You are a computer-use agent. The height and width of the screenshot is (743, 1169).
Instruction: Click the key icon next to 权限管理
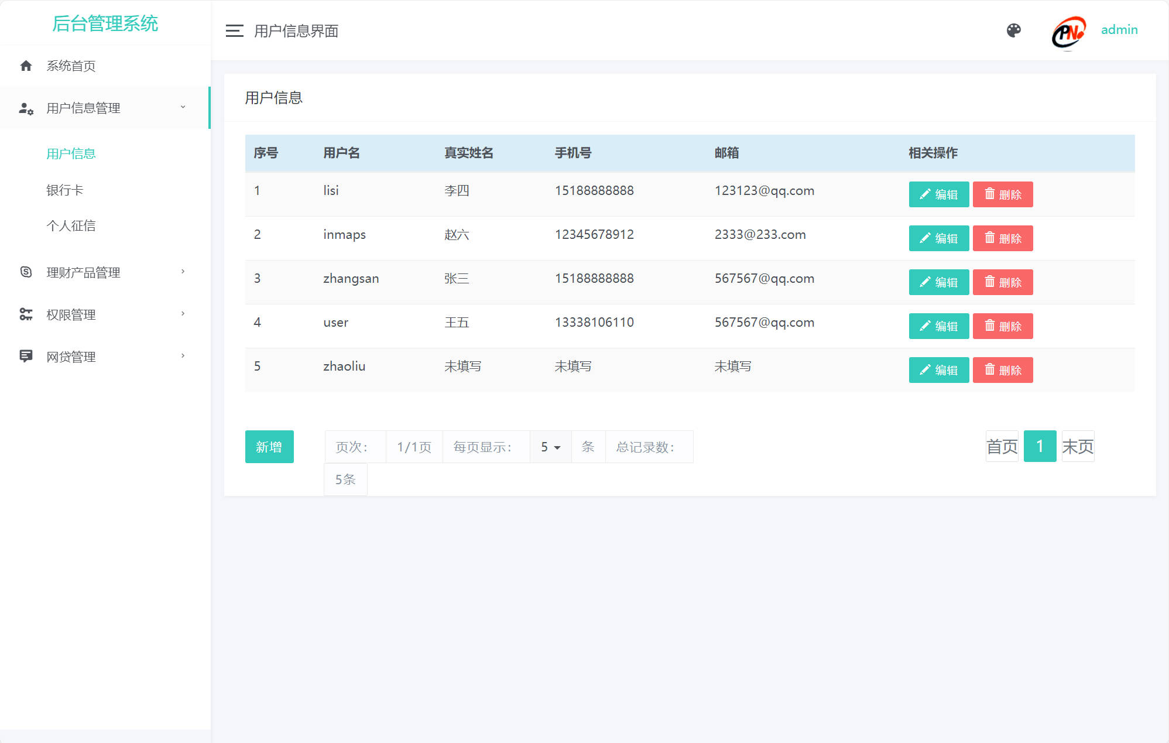point(26,314)
